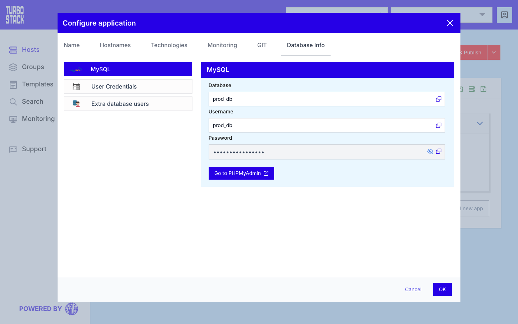Go to Hosts in the sidebar
The height and width of the screenshot is (324, 518).
pyautogui.click(x=31, y=50)
